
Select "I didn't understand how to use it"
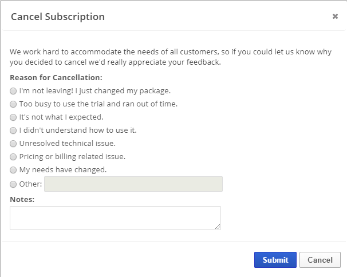[13, 130]
